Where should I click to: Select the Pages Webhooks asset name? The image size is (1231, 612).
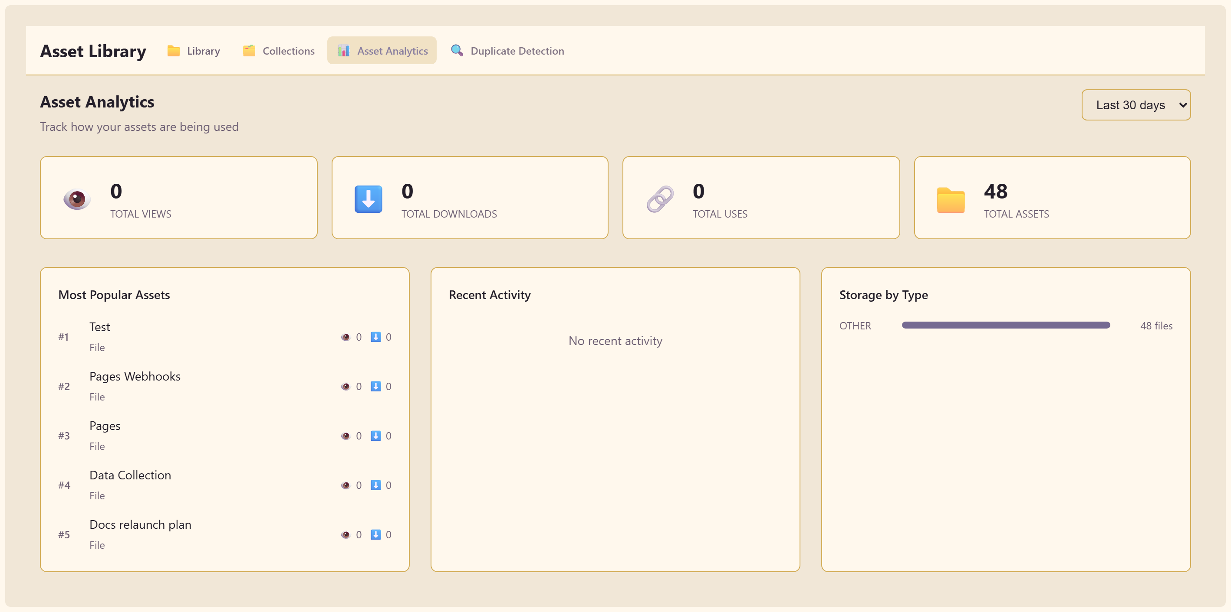click(x=135, y=376)
